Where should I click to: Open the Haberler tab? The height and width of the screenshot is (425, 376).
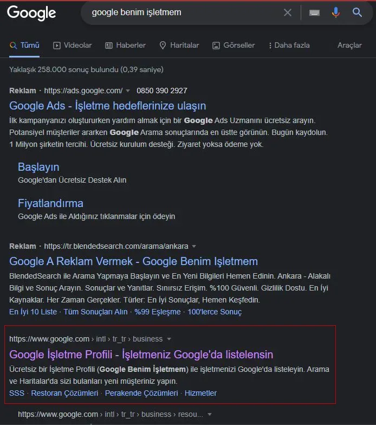pos(126,46)
